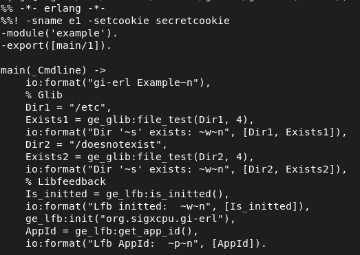The width and height of the screenshot is (360, 255).
Task: Click ge_glib:file_test call with Dir2
Action: (167, 157)
